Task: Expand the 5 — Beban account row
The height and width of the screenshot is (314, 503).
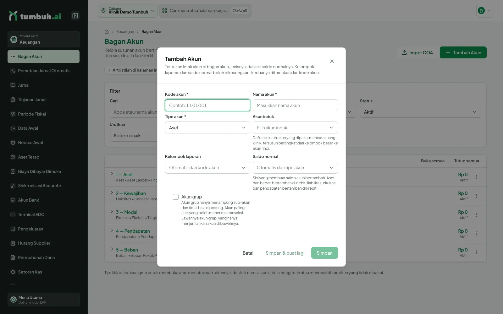Action: [112, 249]
